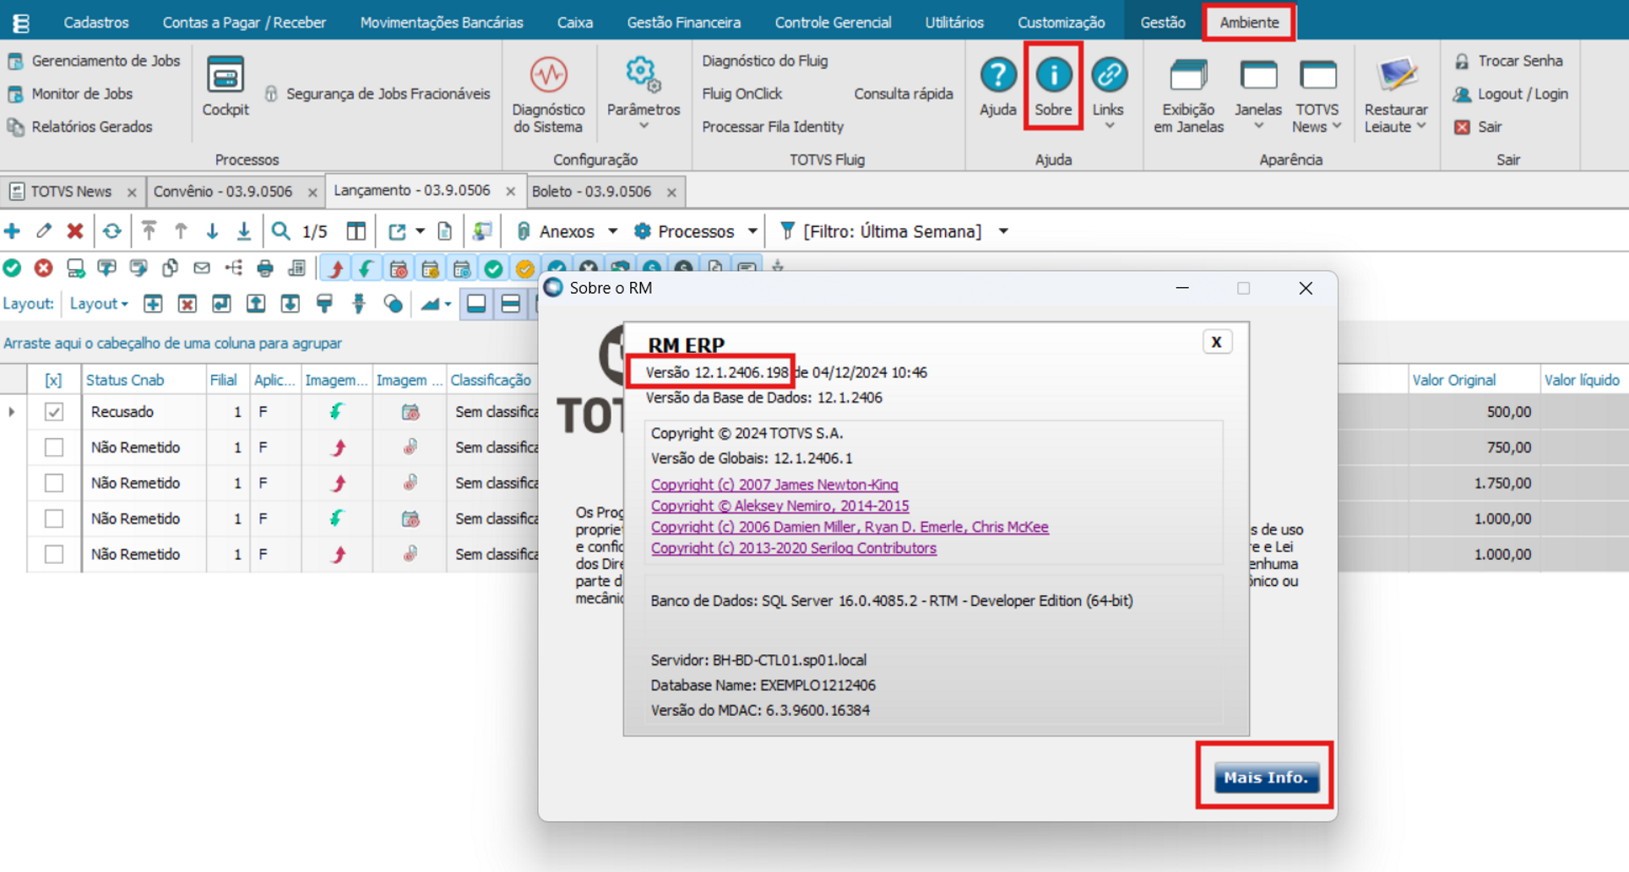Screen dimensions: 1629x872
Task: Refresh the Lançamento list
Action: (112, 231)
